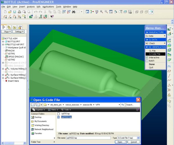Open the Analysis menu
Viewport: 174px width, 145px height.
click(31, 7)
